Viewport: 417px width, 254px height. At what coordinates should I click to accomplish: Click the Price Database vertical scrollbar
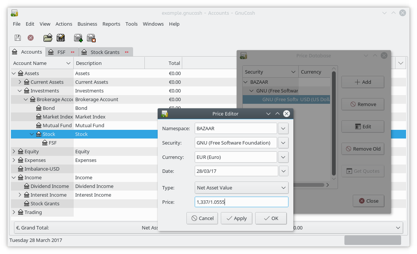click(x=334, y=123)
